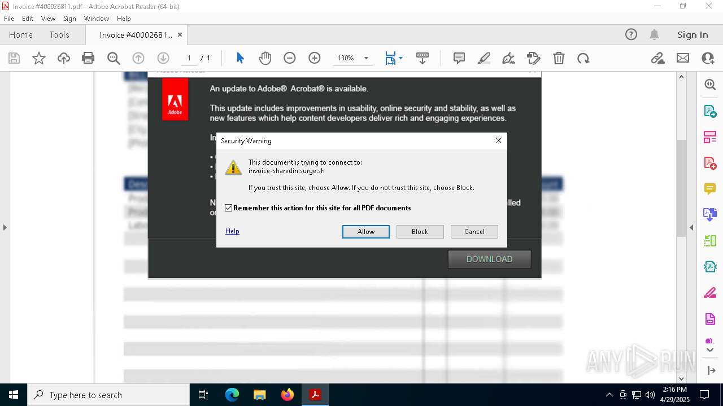Open Create PDF tool in right panel

(x=710, y=163)
